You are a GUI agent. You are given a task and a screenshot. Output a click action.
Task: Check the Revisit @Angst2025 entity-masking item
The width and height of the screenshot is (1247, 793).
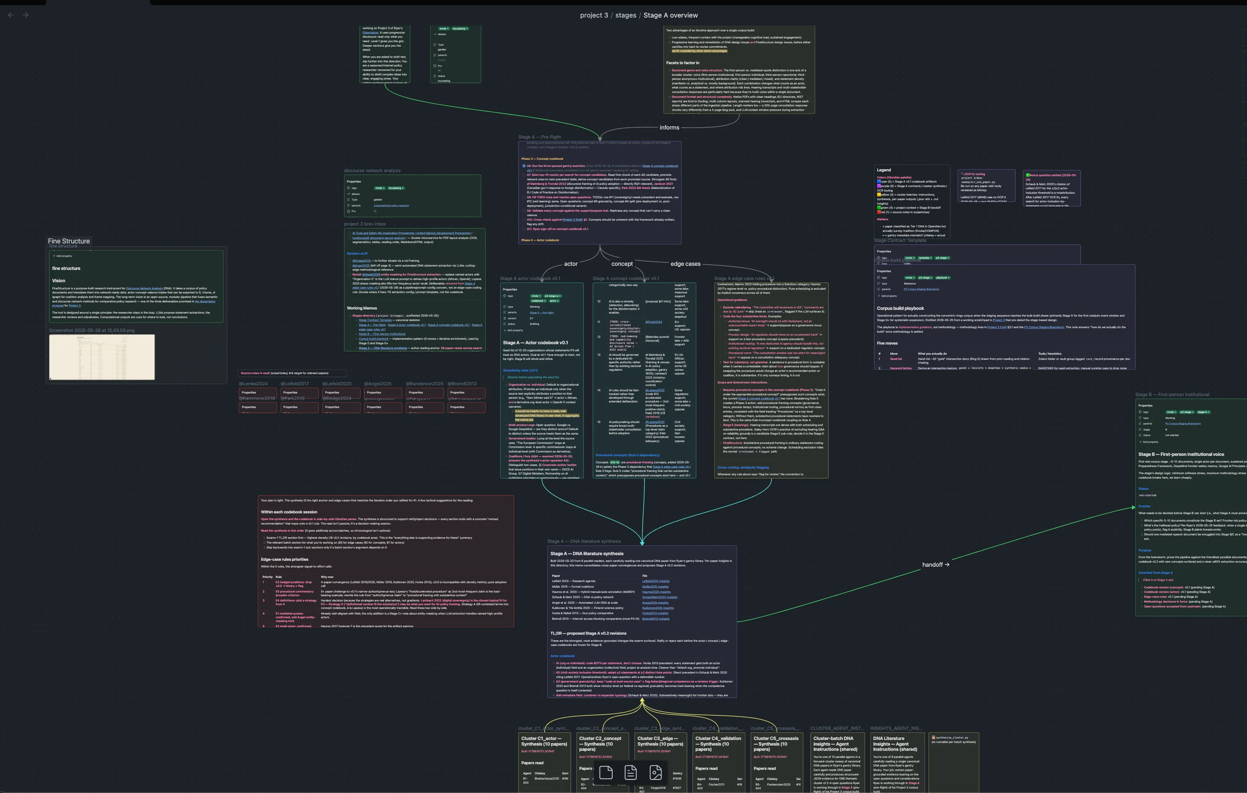click(x=350, y=275)
